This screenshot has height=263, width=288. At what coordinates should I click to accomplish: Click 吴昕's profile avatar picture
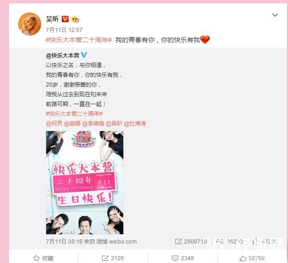(30, 24)
